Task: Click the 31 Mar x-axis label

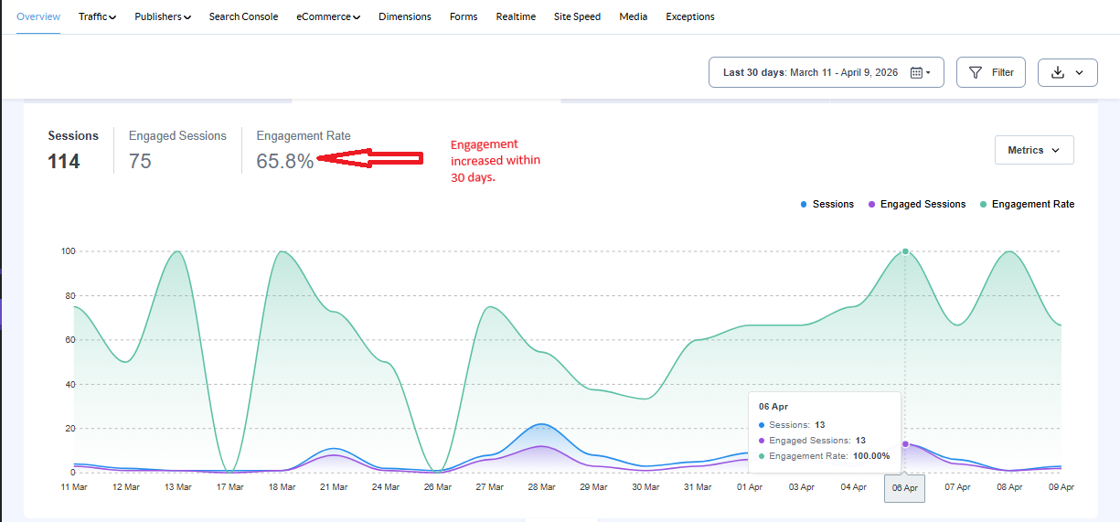Action: pyautogui.click(x=698, y=487)
